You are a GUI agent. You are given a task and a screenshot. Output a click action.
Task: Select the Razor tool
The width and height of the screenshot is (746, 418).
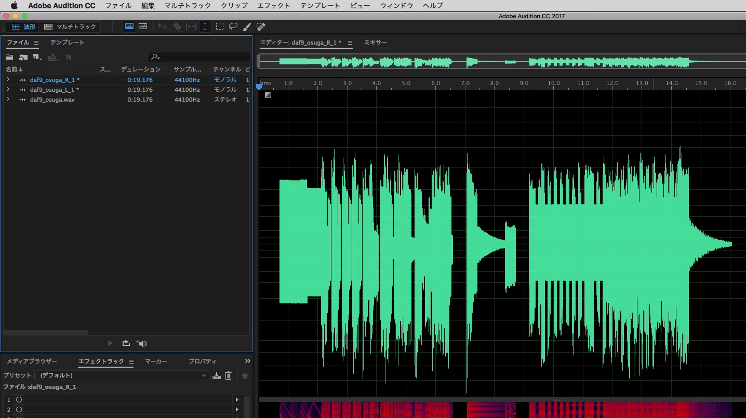tap(177, 26)
